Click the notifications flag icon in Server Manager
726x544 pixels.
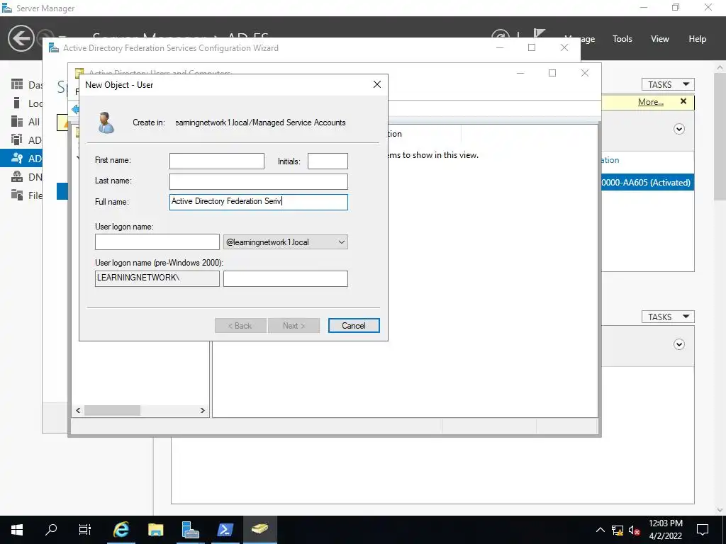click(539, 33)
